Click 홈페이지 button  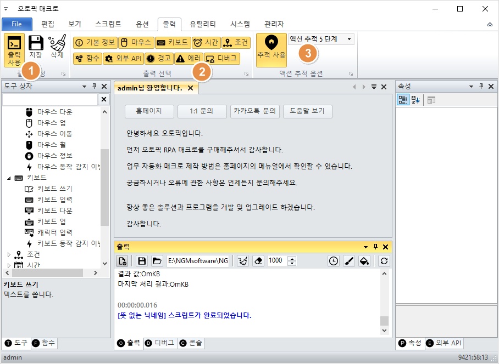click(149, 111)
